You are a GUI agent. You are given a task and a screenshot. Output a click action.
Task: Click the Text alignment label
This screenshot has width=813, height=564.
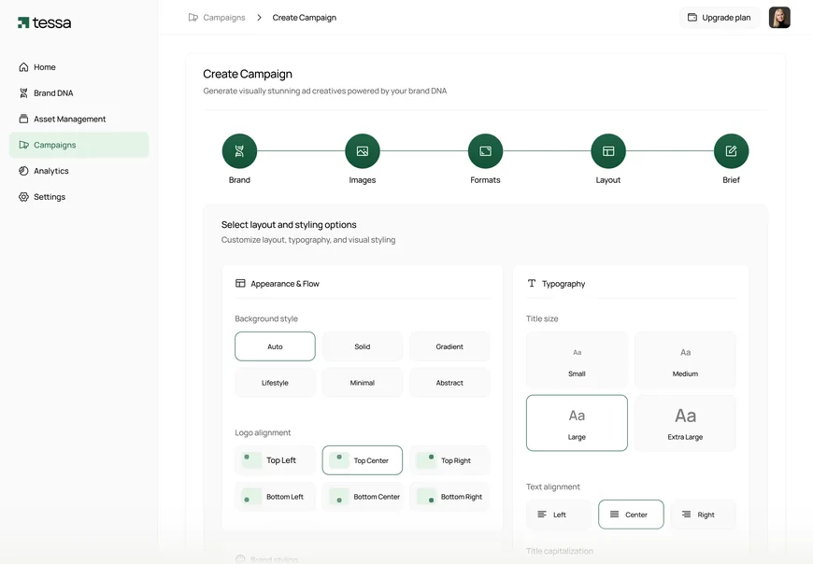552,486
